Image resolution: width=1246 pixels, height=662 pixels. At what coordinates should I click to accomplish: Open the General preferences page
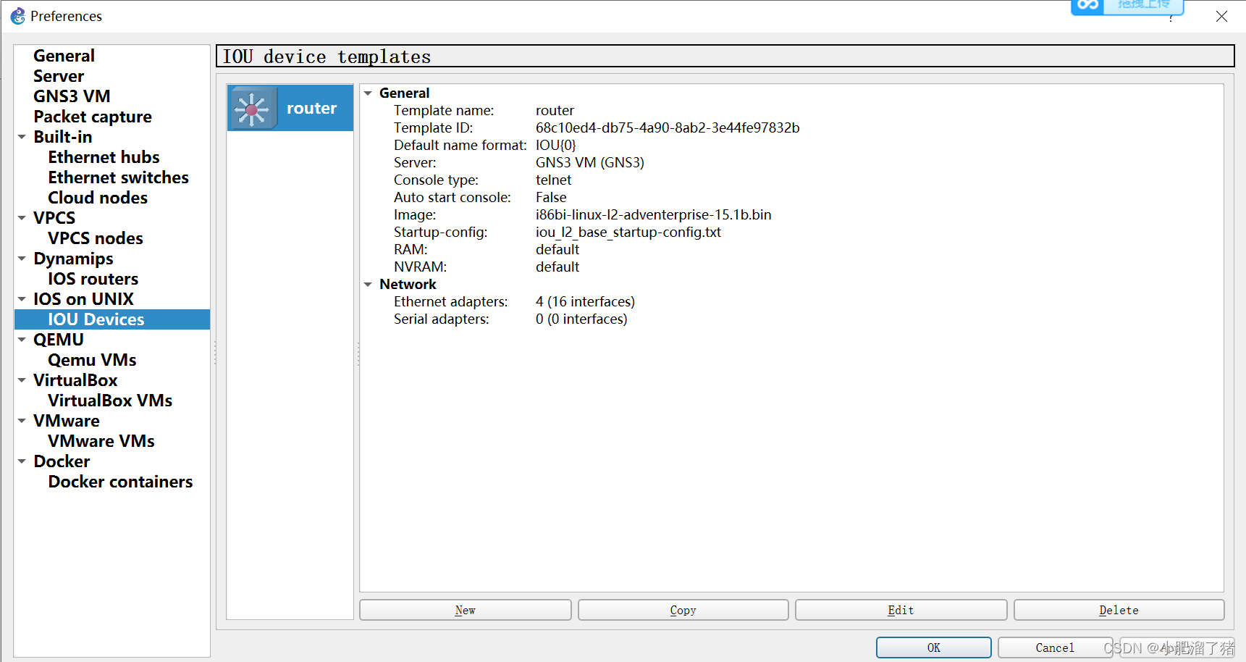coord(64,56)
